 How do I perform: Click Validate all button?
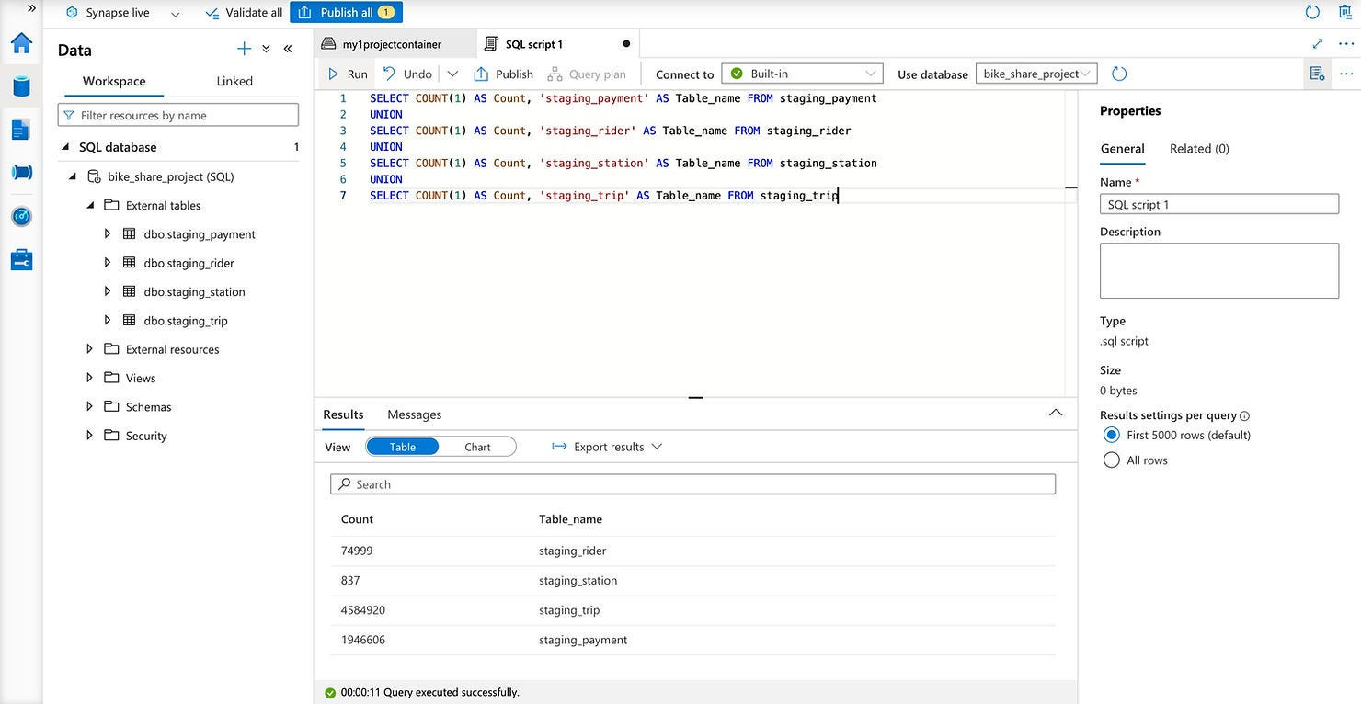pyautogui.click(x=243, y=13)
